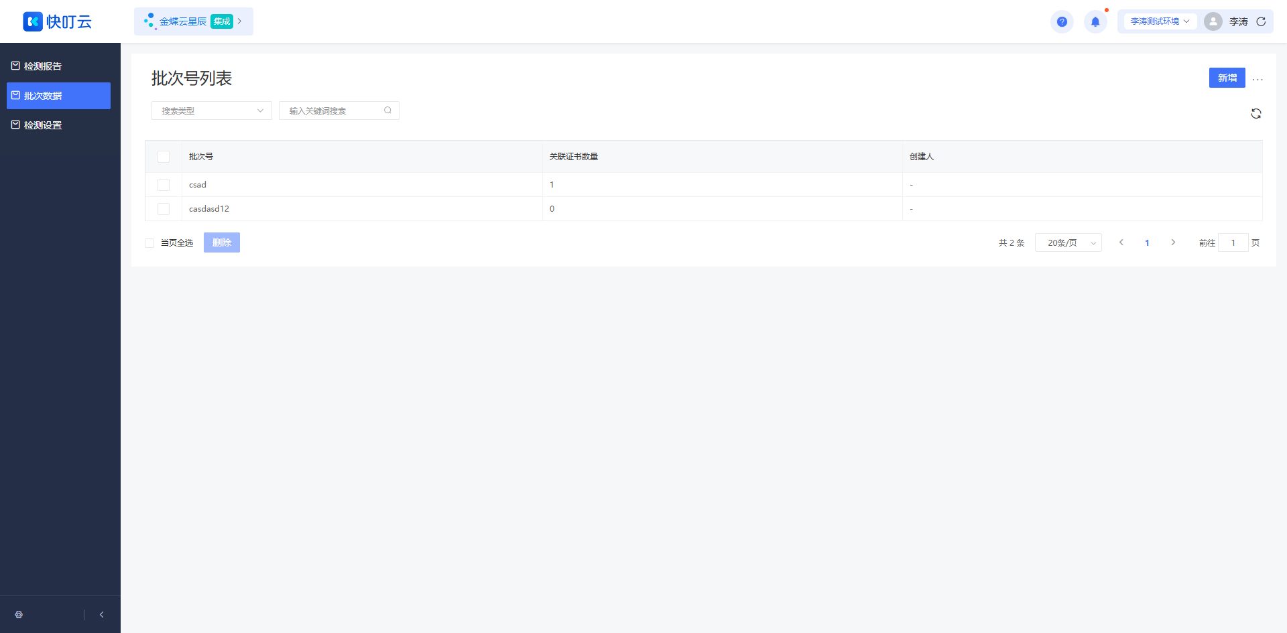This screenshot has width=1287, height=633.
Task: Click the search magnifier icon
Action: pyautogui.click(x=387, y=111)
